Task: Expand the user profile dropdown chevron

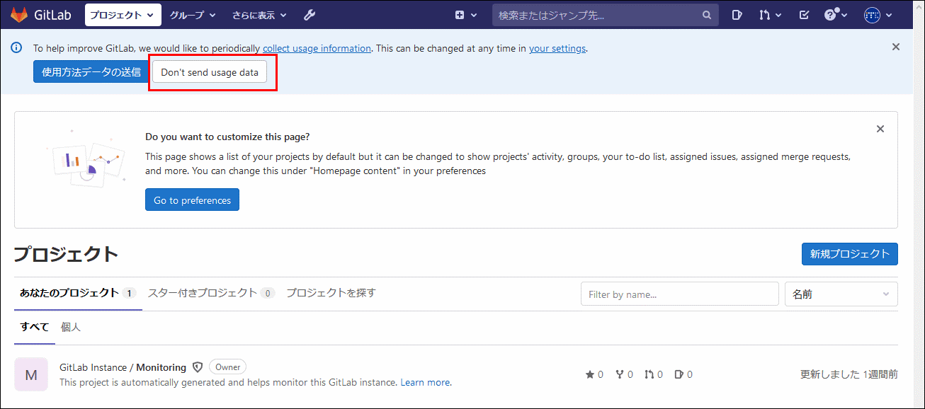Action: (889, 15)
